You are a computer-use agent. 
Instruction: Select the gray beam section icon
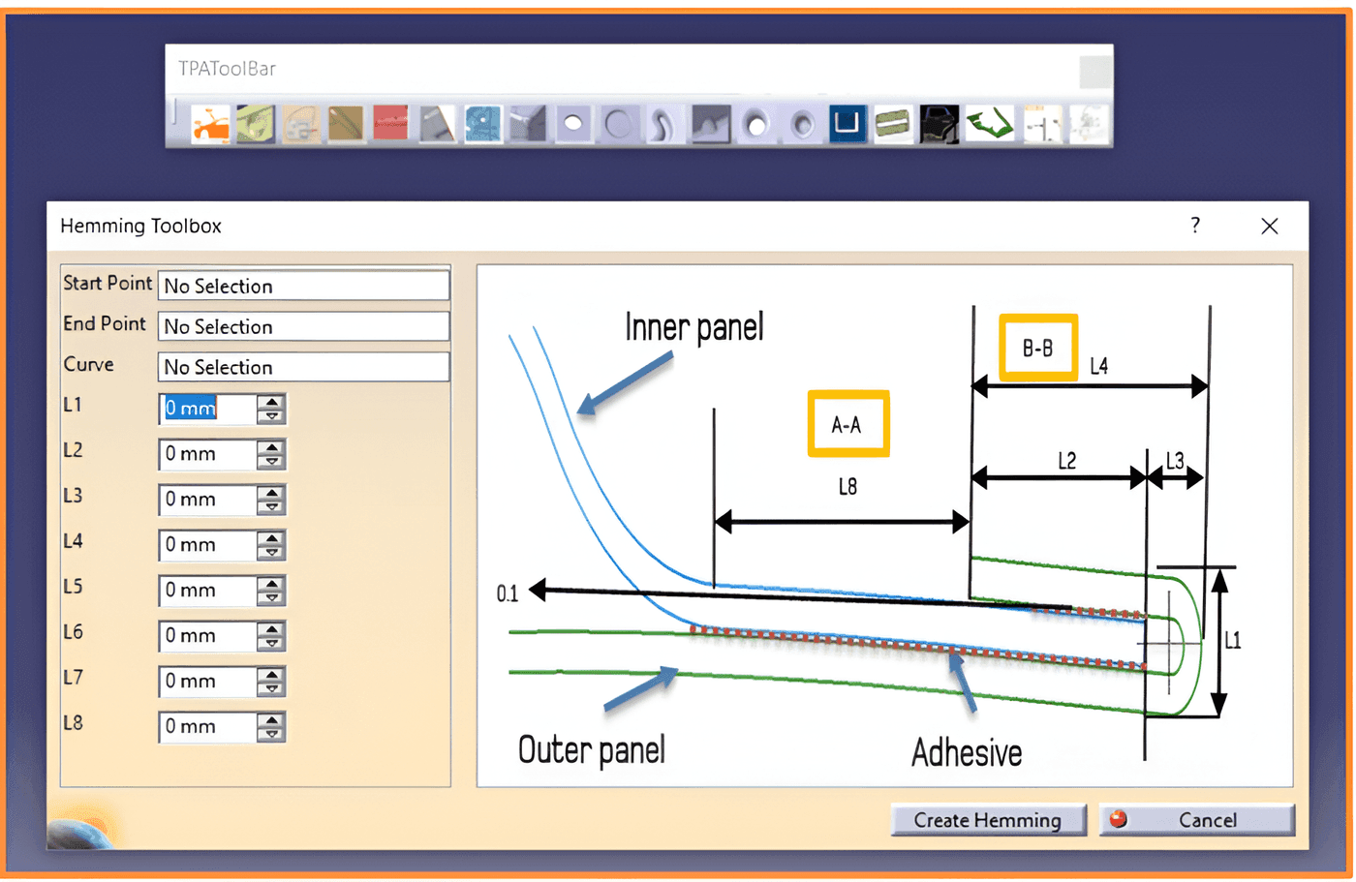pyautogui.click(x=528, y=124)
